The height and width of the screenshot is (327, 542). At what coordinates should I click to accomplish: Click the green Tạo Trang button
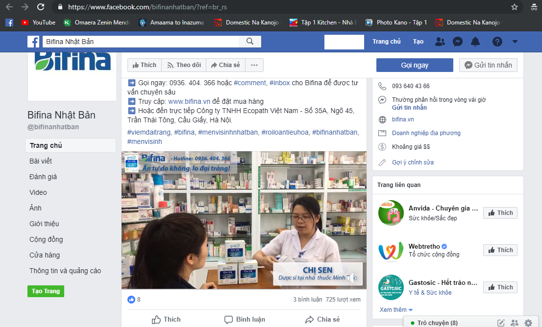click(46, 291)
